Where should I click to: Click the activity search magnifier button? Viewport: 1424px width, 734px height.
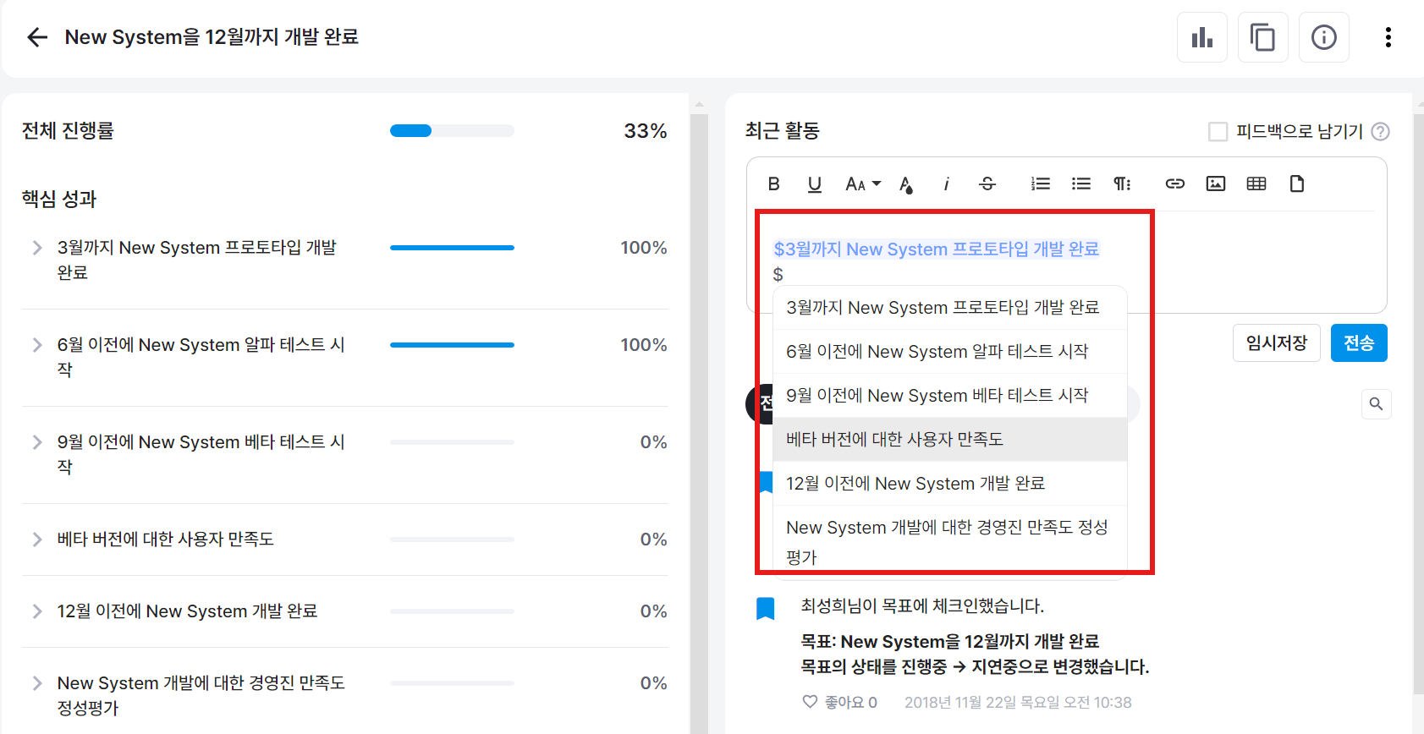[1376, 404]
